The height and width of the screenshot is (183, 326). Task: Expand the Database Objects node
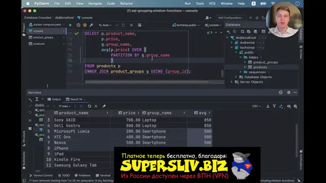pos(236,77)
